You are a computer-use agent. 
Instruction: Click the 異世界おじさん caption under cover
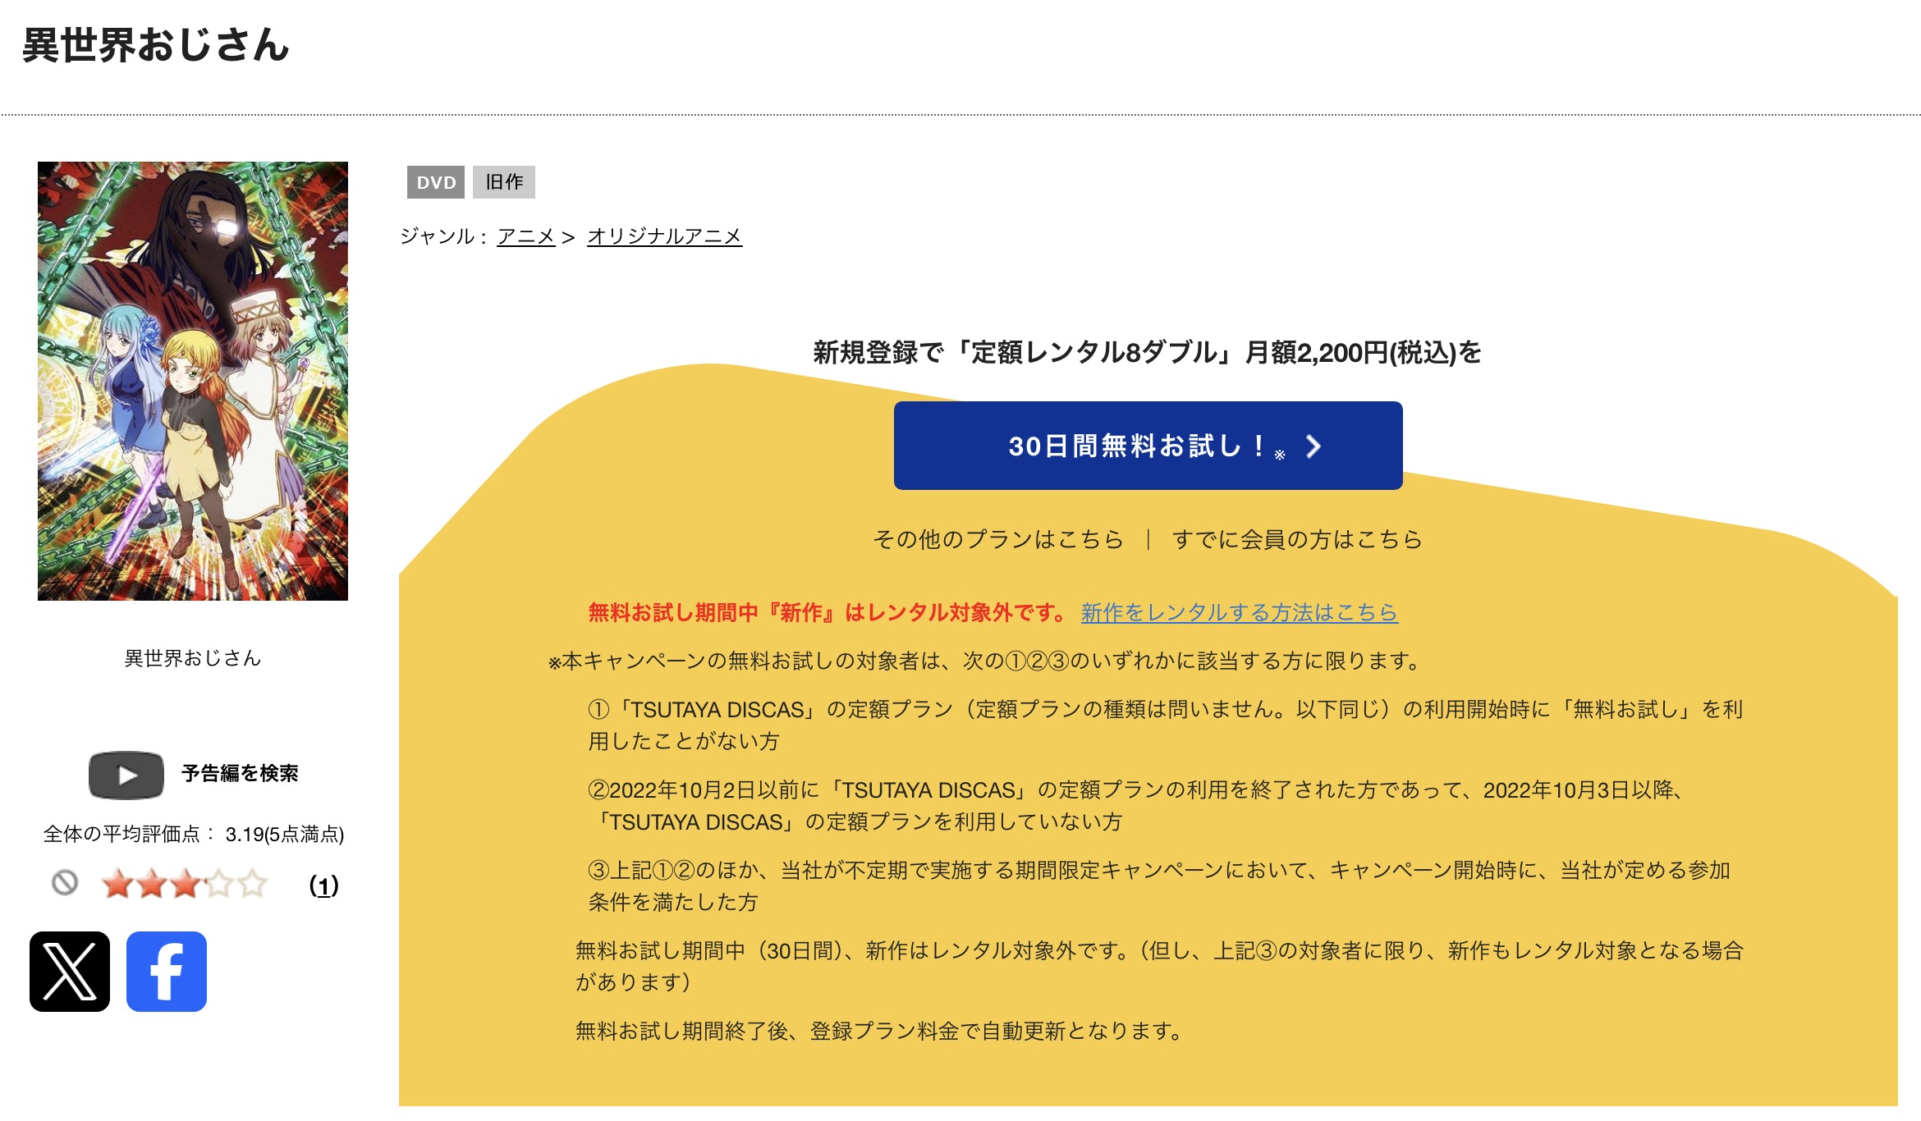(x=193, y=658)
